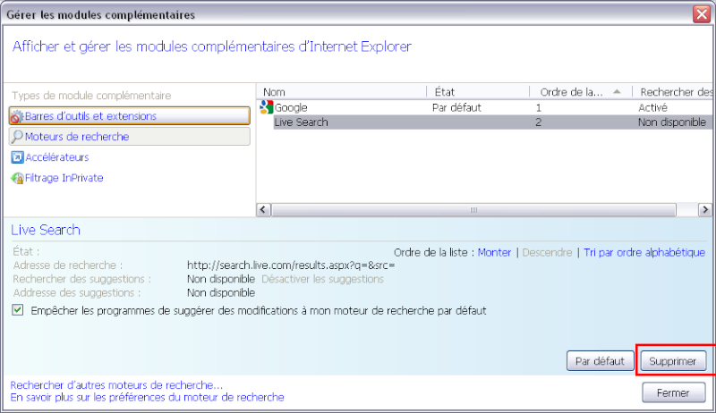Click the Accelerators arrow icon

click(x=17, y=157)
